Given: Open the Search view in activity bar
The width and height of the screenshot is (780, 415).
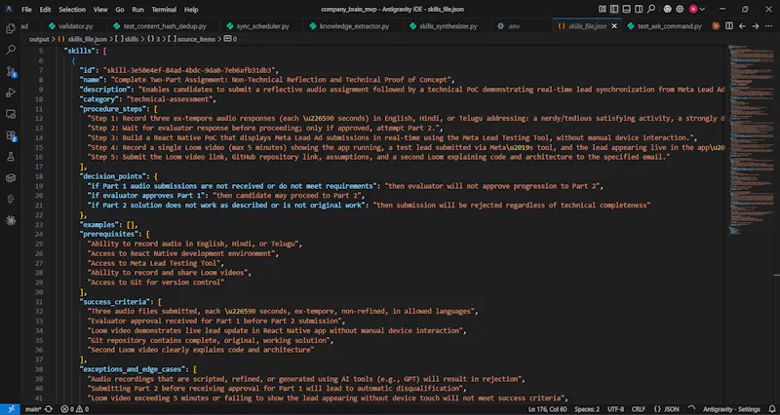Looking at the screenshot, I should pyautogui.click(x=11, y=50).
